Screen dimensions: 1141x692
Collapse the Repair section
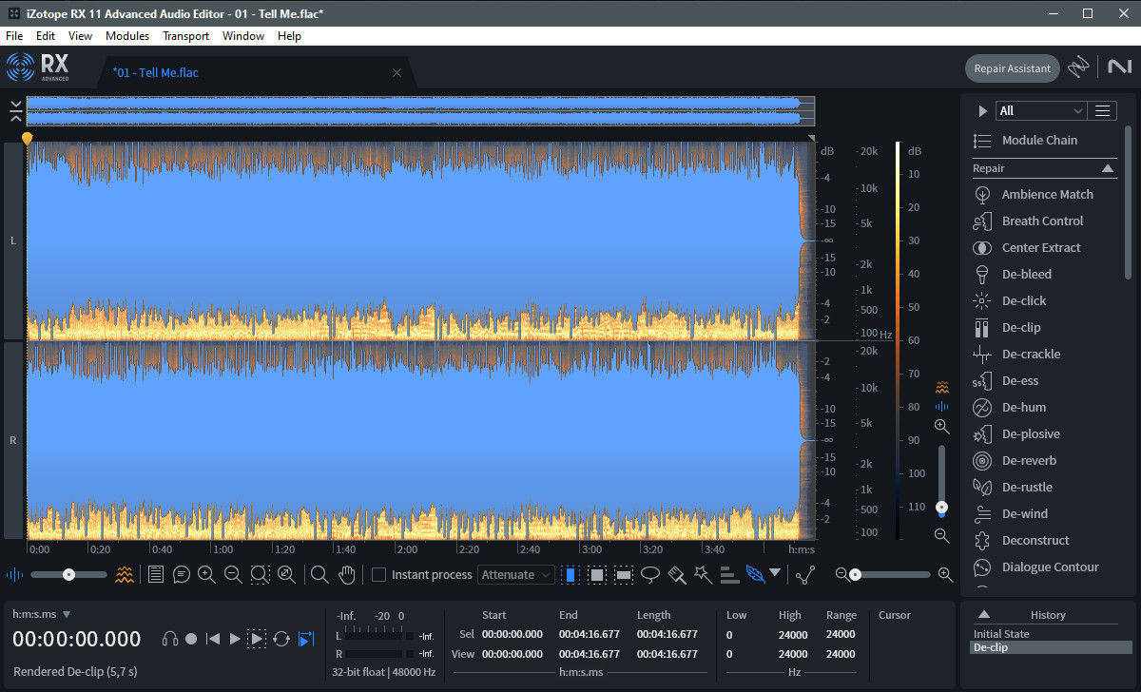(1108, 168)
